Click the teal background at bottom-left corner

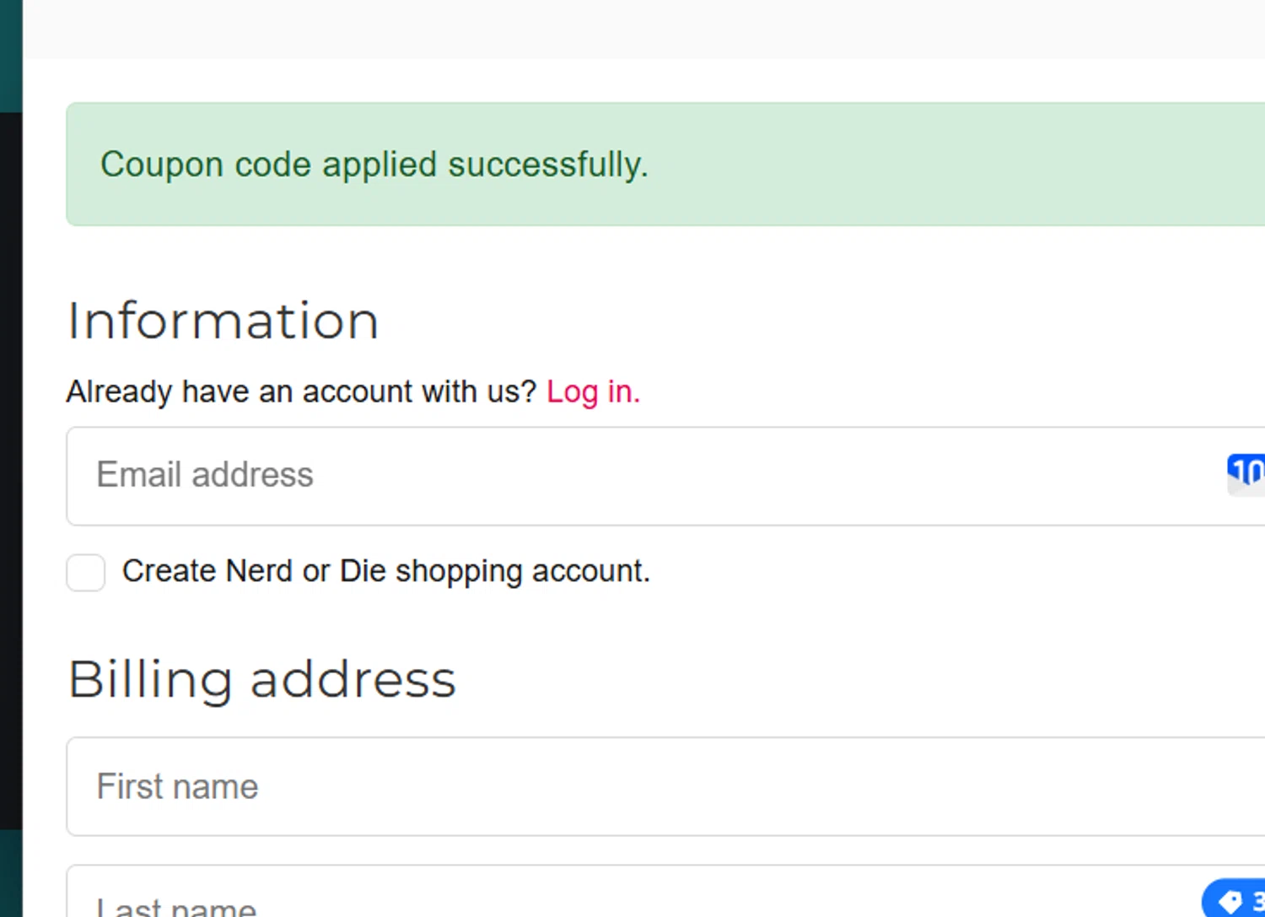pyautogui.click(x=11, y=873)
